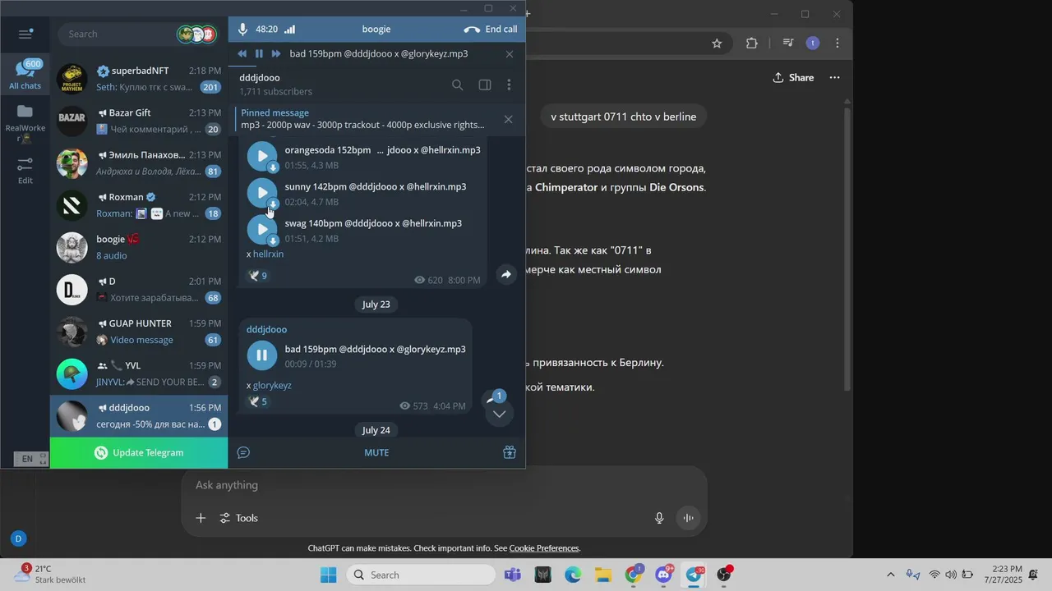Click Share in ChatGPT
Image resolution: width=1052 pixels, height=591 pixels.
point(793,78)
